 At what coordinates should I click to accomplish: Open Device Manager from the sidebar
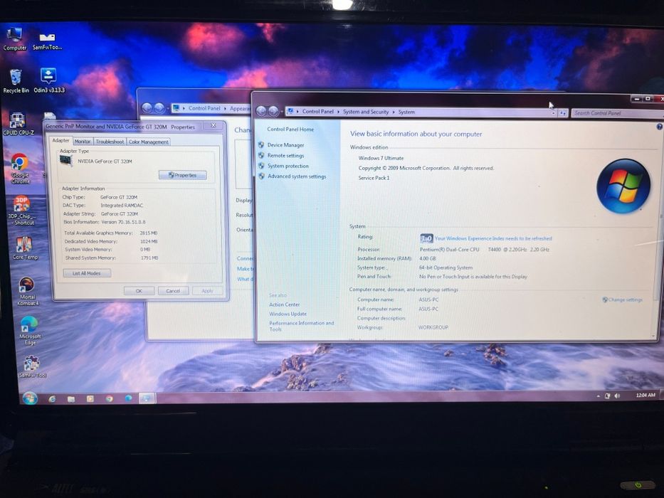(285, 145)
